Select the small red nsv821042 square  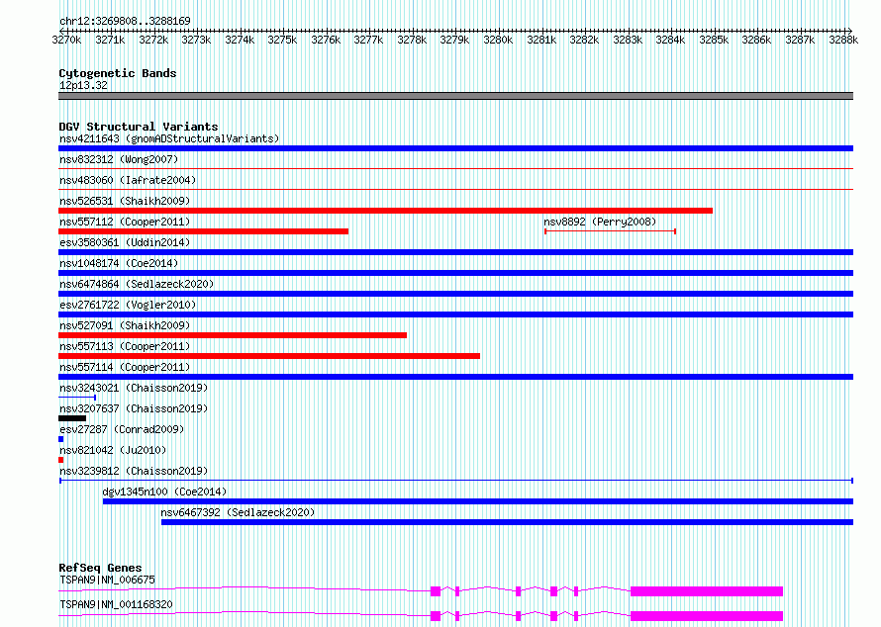click(60, 460)
